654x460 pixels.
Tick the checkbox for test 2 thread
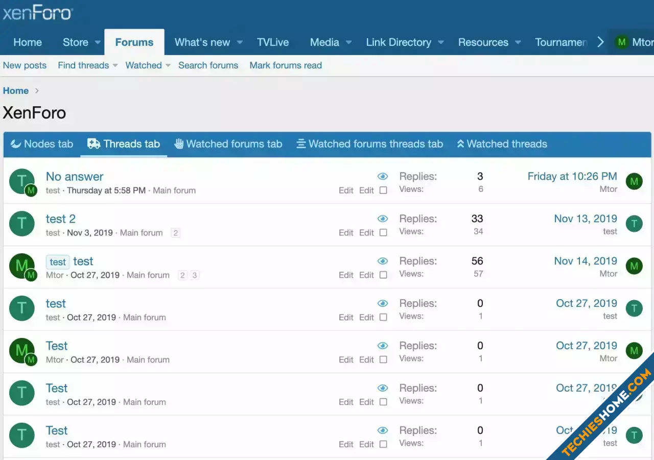(383, 233)
